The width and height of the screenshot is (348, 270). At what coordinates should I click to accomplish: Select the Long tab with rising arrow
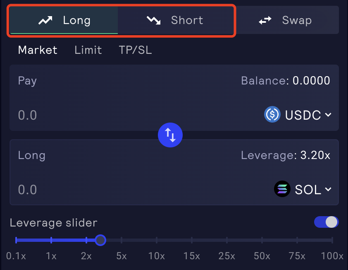pyautogui.click(x=64, y=20)
